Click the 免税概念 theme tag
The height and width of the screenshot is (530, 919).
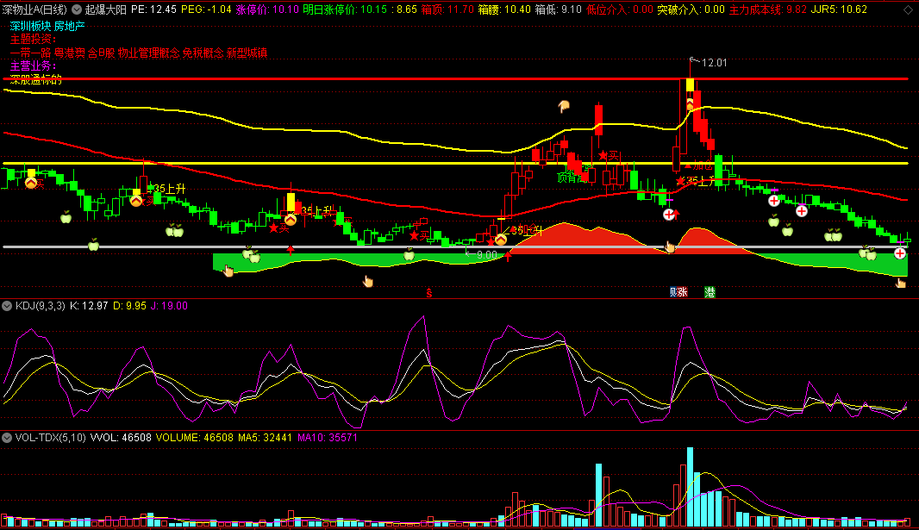pyautogui.click(x=203, y=53)
